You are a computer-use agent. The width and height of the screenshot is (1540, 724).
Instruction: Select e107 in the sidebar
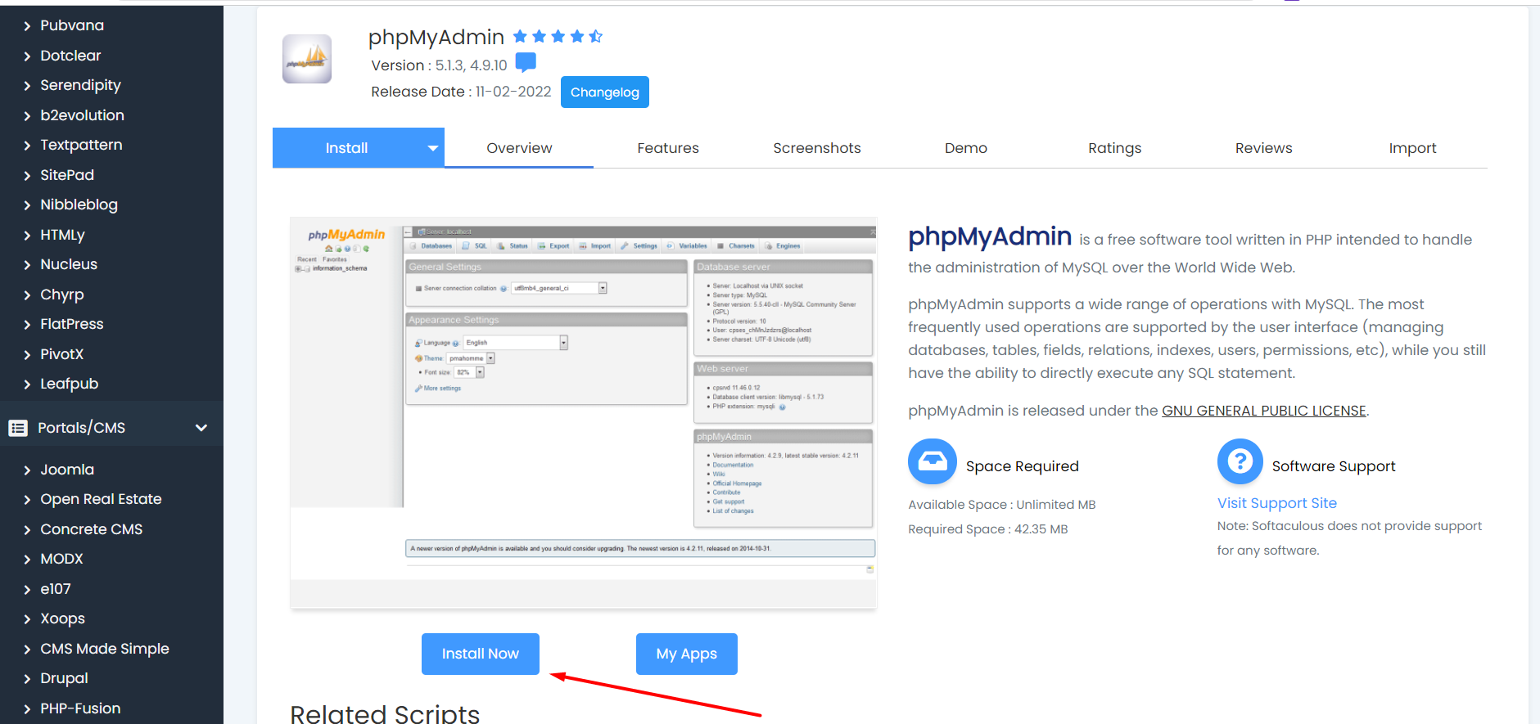pyautogui.click(x=56, y=589)
